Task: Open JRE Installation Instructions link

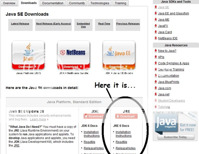Action: click(x=124, y=134)
